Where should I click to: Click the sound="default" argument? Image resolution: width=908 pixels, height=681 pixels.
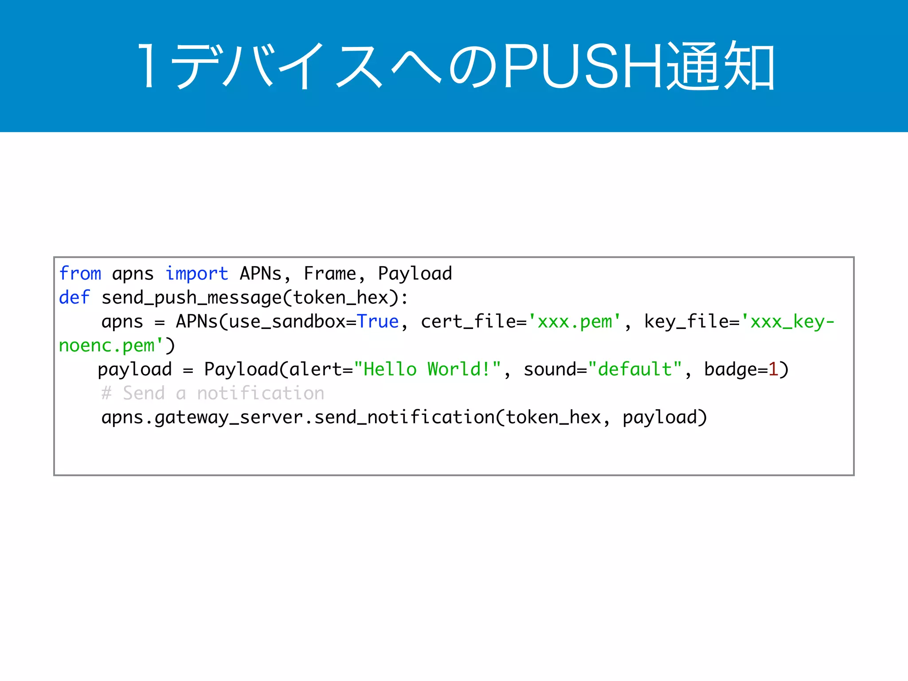(603, 369)
